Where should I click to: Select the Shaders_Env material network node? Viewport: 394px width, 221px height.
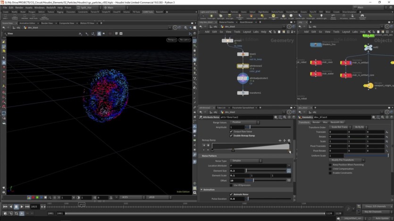click(x=316, y=45)
